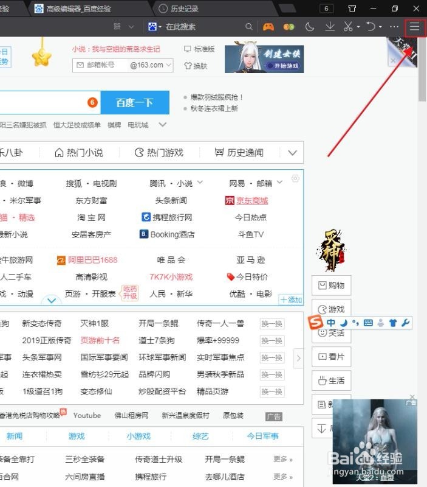Expand the 腾讯 小说 dropdown arrow
Viewport: 427px width, 487px height.
200,182
